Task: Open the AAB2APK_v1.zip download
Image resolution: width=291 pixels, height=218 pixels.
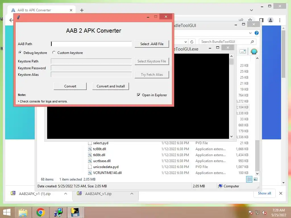Action: pos(98,194)
